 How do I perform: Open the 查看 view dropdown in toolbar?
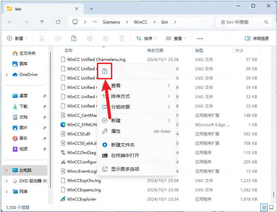(x=176, y=38)
